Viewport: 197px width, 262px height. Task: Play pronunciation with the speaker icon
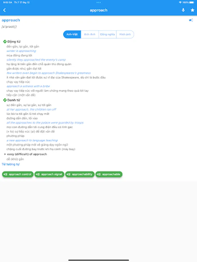click(x=191, y=20)
